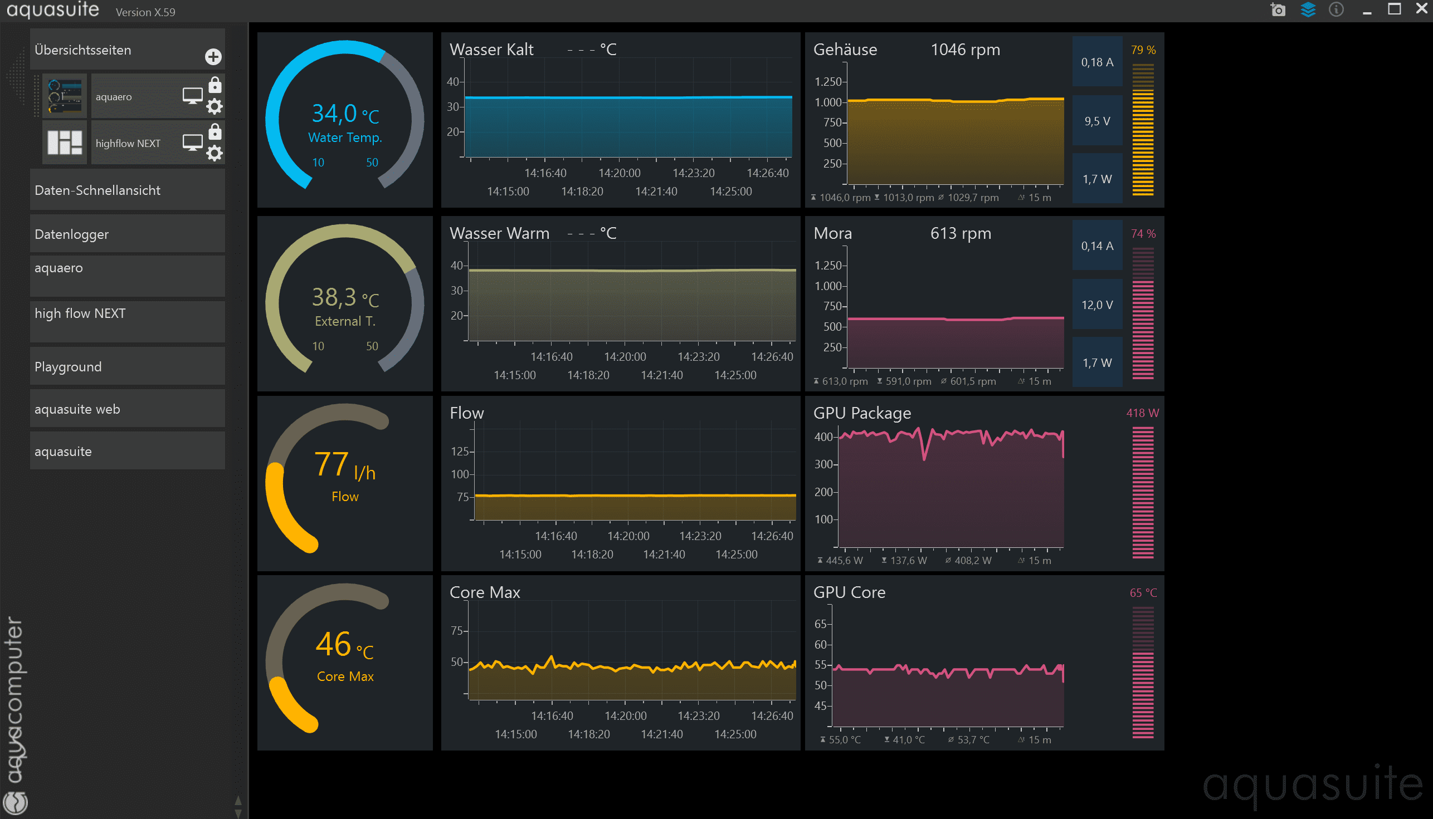
Task: Open settings gear for aquaero page
Action: click(215, 106)
